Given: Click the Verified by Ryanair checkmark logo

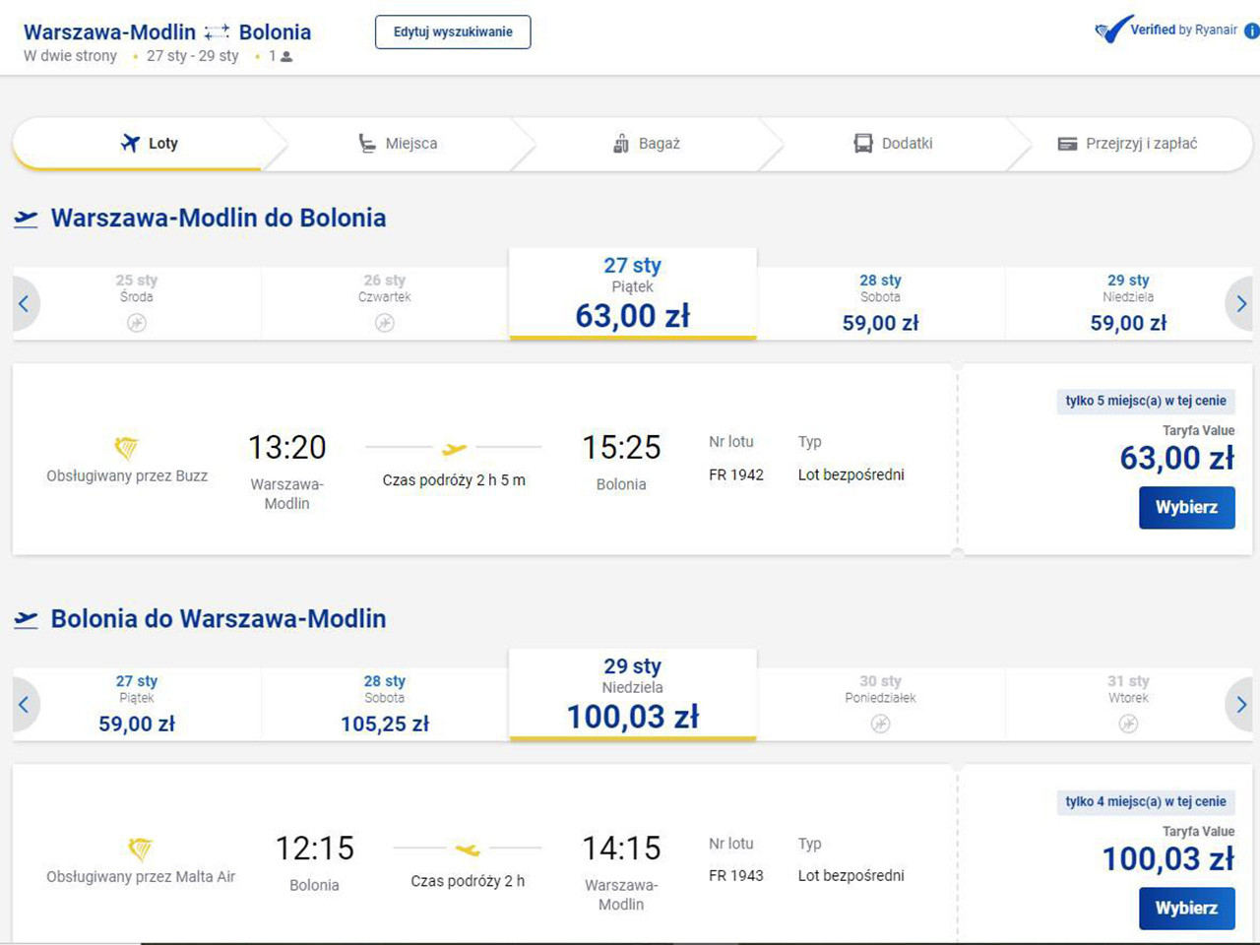Looking at the screenshot, I should point(1113,31).
